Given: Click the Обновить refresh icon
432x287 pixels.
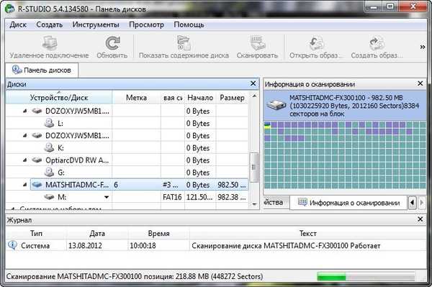Looking at the screenshot, I should point(112,43).
